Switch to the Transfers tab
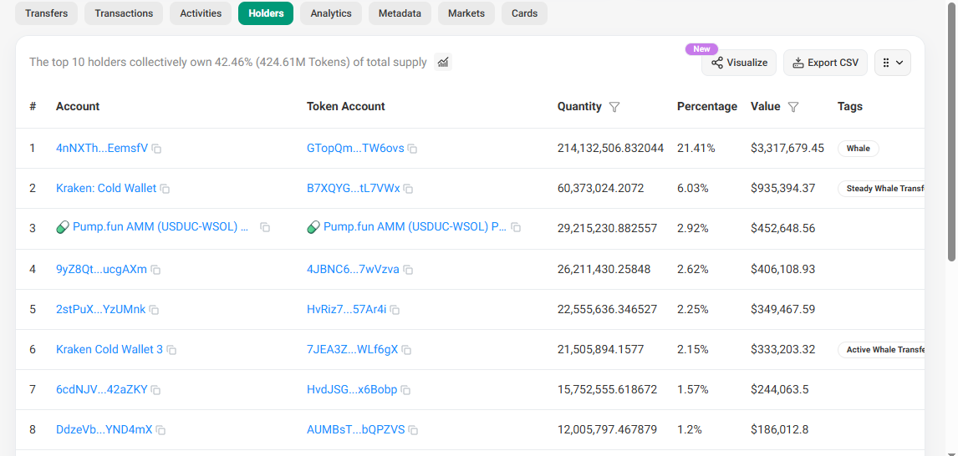958x456 pixels. coord(47,13)
